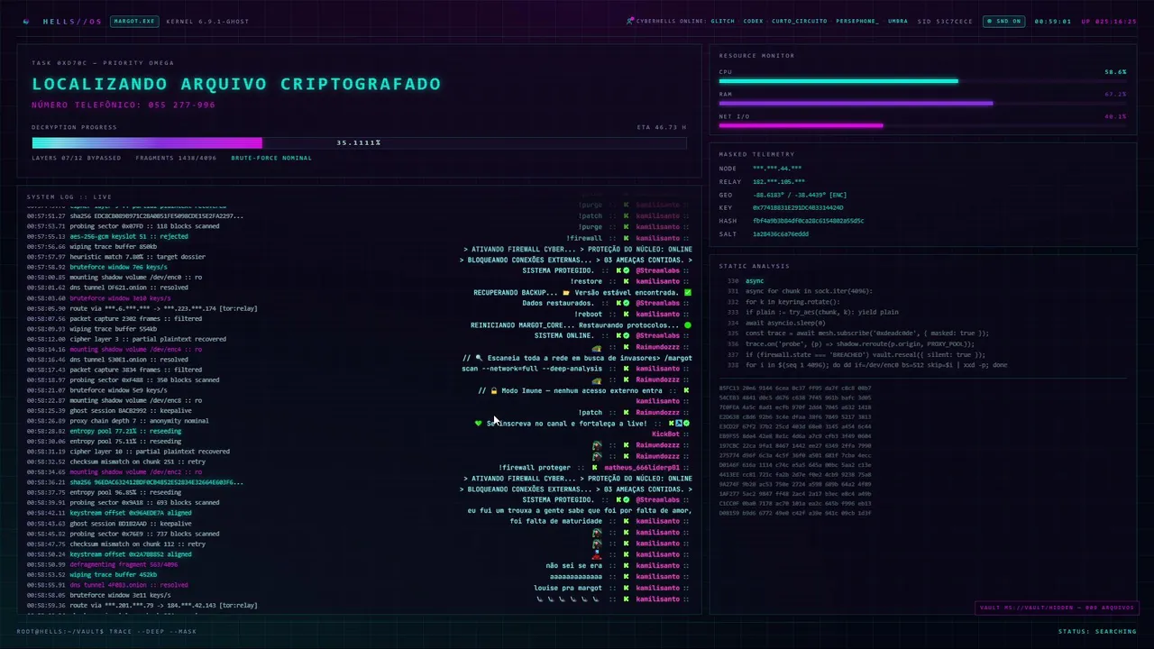The height and width of the screenshot is (649, 1154).
Task: Select CURTO_CIRCUITO in the online users list
Action: pyautogui.click(x=799, y=21)
